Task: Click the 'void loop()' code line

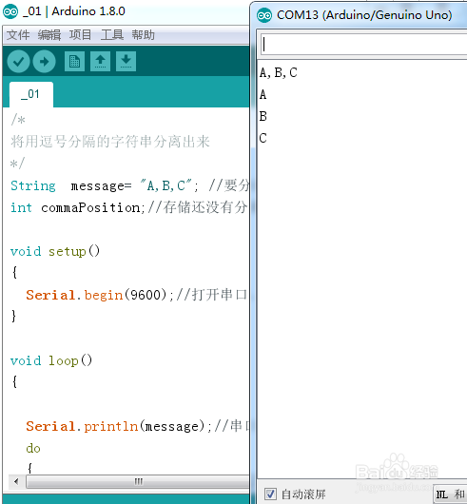Action: point(51,360)
